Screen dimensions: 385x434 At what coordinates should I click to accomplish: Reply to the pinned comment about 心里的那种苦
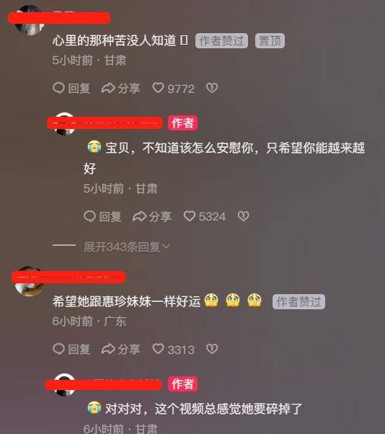pyautogui.click(x=71, y=88)
